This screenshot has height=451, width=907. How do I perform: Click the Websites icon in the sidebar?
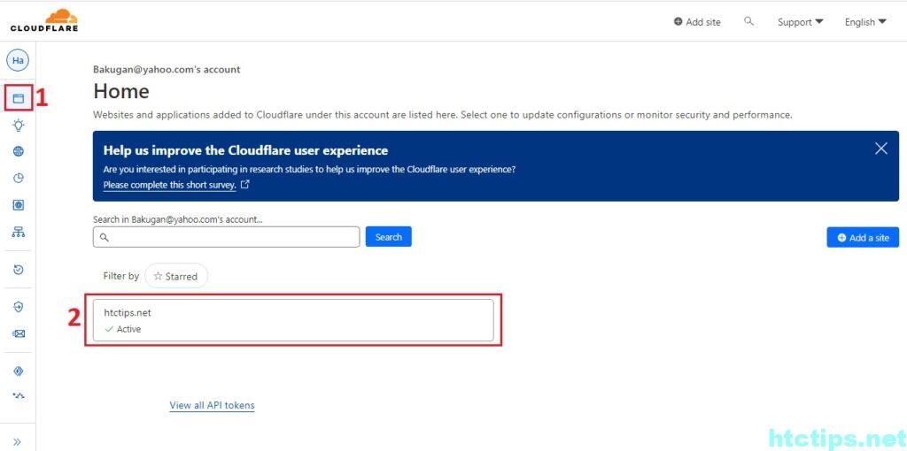[19, 98]
